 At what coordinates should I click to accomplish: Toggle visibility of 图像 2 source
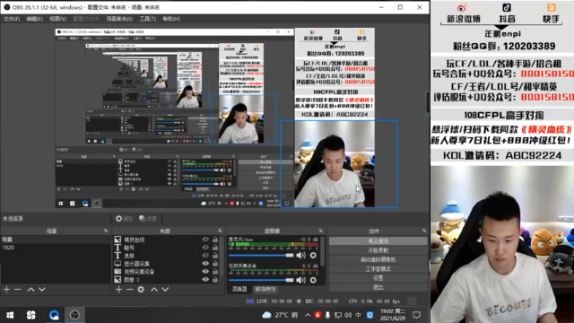(205, 279)
